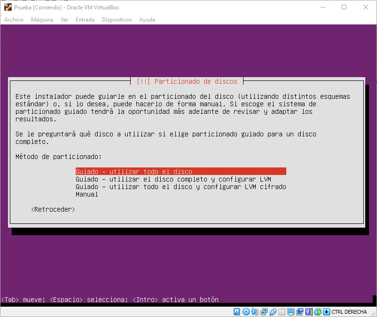
Task: Click the hard disk activity status icon
Action: [x=237, y=312]
